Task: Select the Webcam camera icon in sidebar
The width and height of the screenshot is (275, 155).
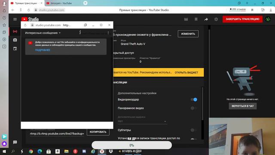Action: 15,40
